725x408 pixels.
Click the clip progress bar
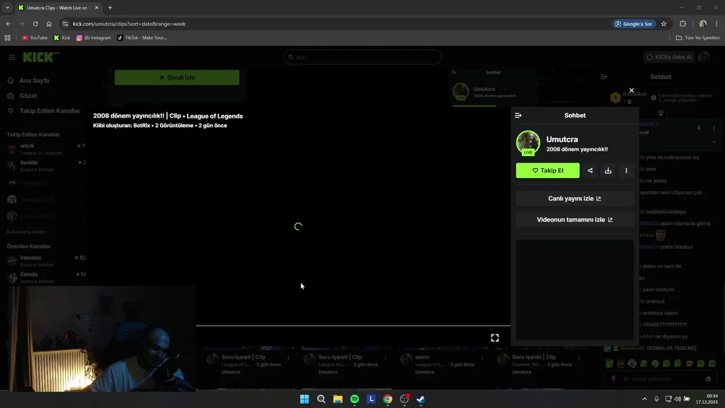[x=353, y=326]
